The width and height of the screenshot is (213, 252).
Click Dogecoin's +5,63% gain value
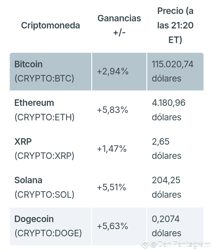point(113,226)
